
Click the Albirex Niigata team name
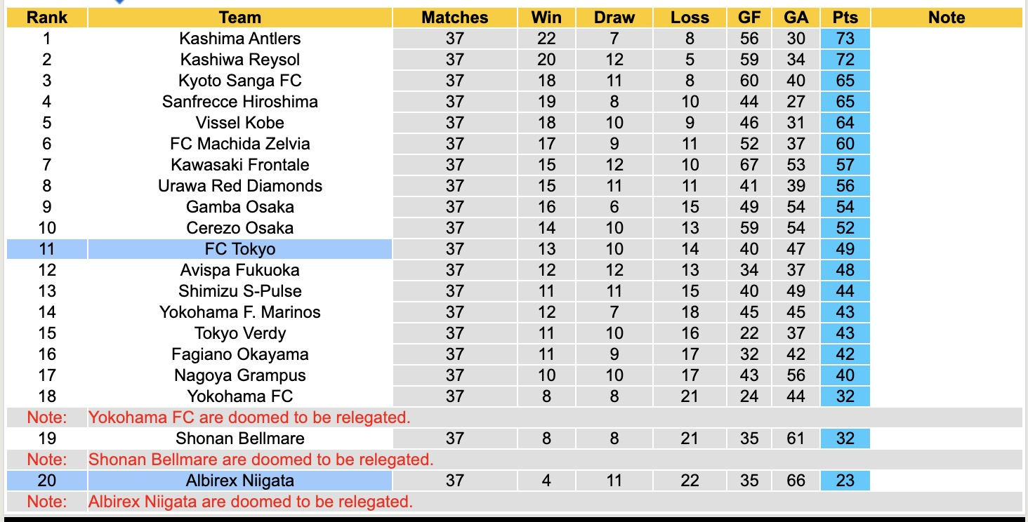point(239,481)
